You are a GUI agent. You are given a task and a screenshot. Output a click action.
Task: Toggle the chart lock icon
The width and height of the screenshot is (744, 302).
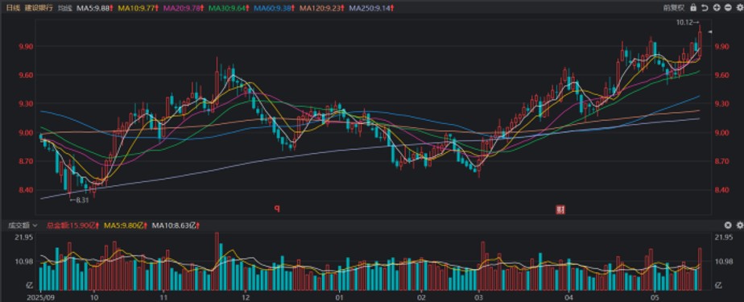pos(693,7)
